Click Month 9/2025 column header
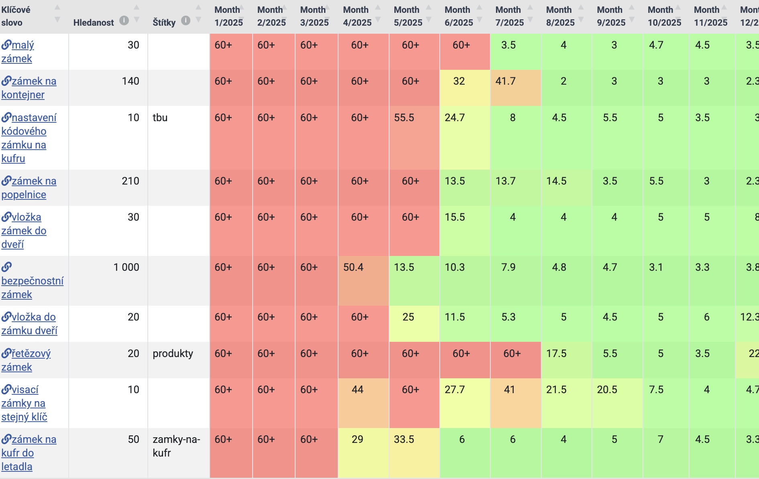The height and width of the screenshot is (479, 759). [x=611, y=16]
